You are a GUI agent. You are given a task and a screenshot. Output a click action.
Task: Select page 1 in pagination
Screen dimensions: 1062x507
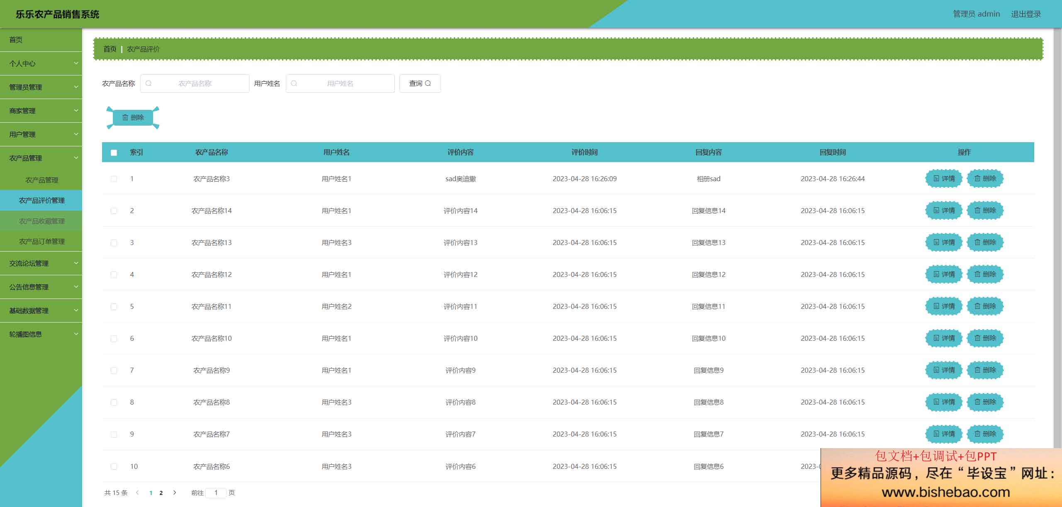click(151, 493)
